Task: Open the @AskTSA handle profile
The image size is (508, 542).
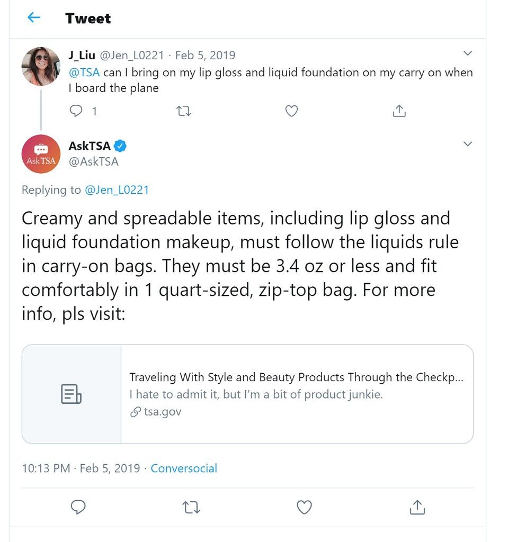Action: click(x=93, y=161)
